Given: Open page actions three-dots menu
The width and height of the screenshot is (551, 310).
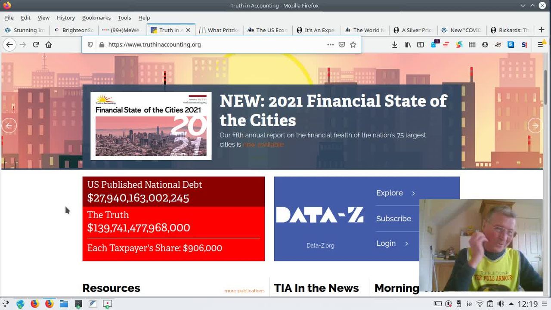Looking at the screenshot, I should click(x=330, y=44).
